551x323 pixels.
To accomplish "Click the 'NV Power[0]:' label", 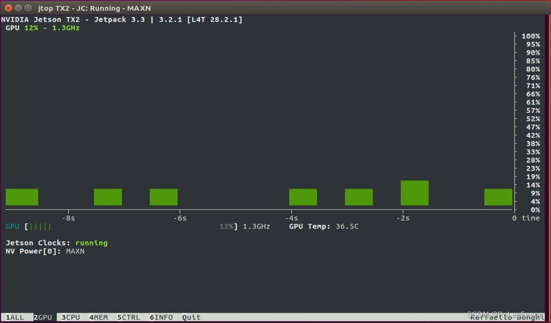I will coord(34,251).
